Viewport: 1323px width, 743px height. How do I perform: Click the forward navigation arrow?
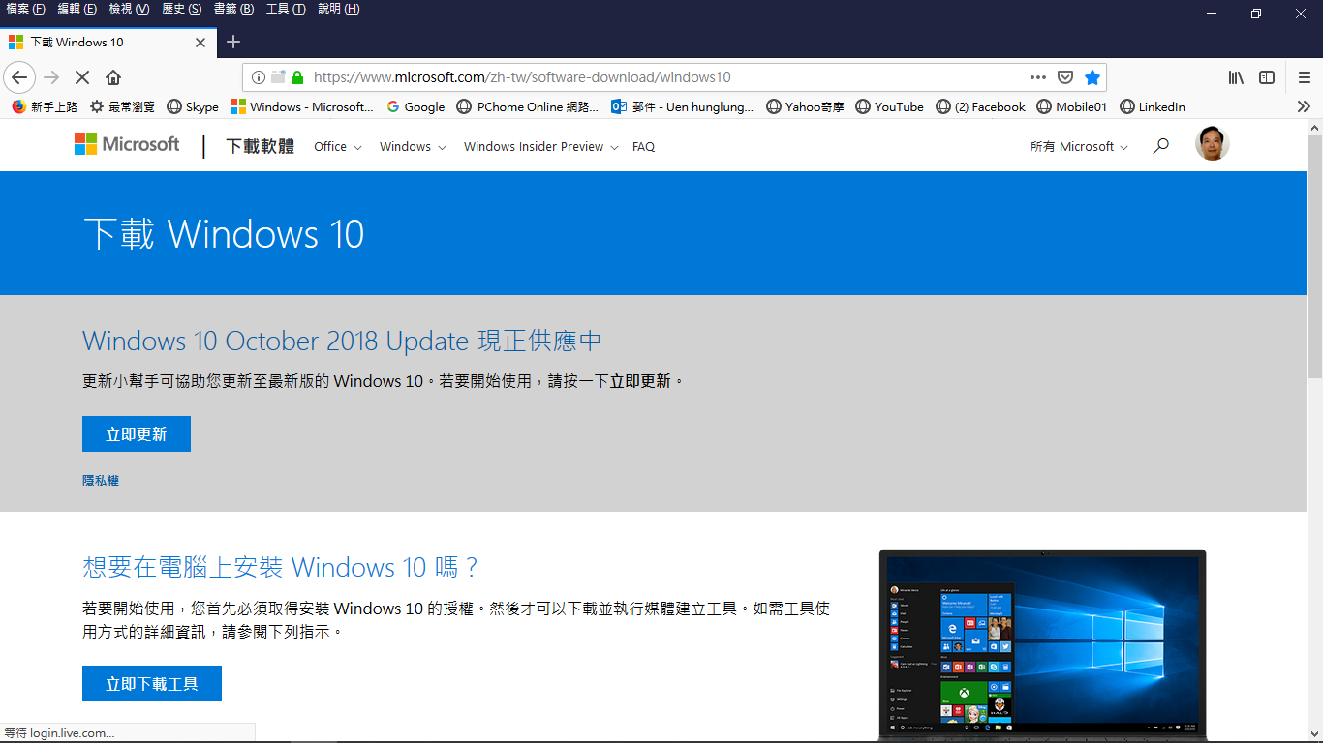pyautogui.click(x=51, y=77)
